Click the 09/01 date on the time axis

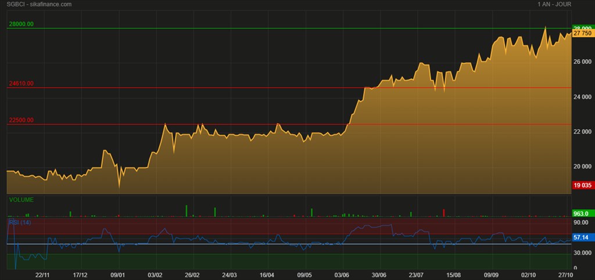tap(118, 274)
